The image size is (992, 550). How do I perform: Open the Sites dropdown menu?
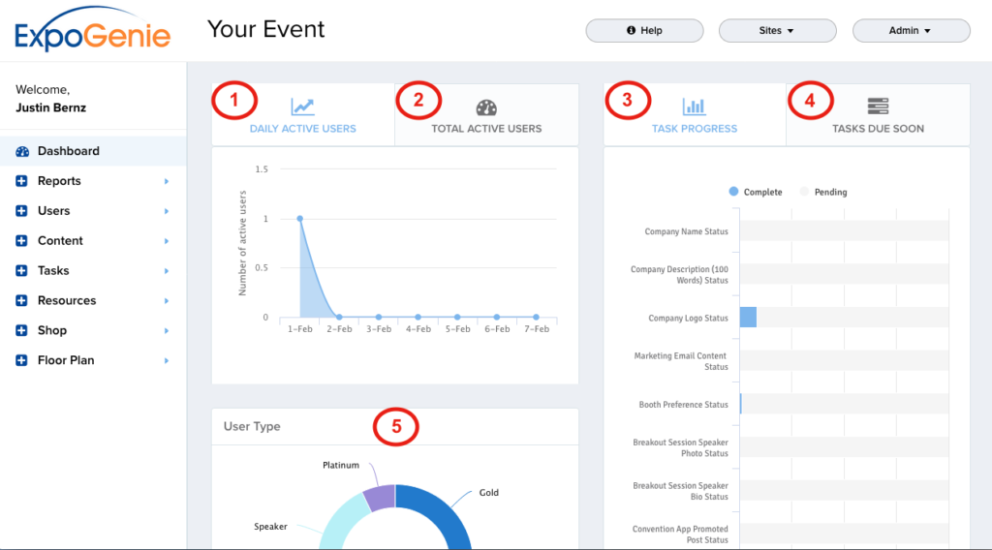[x=777, y=31]
